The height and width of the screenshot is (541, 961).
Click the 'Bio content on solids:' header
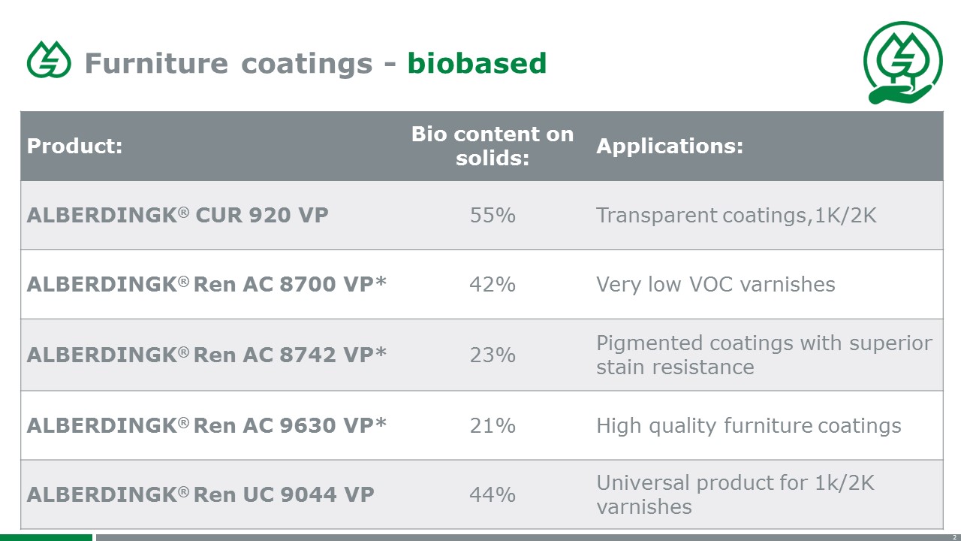point(493,146)
